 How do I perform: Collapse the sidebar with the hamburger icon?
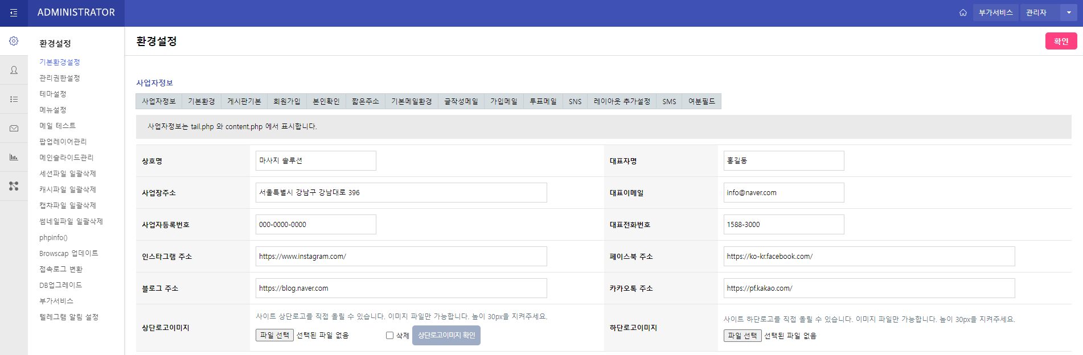click(14, 13)
